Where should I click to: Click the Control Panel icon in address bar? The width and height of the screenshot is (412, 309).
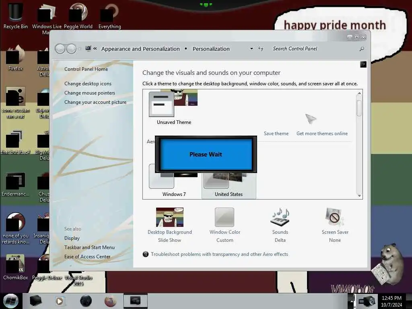[88, 49]
